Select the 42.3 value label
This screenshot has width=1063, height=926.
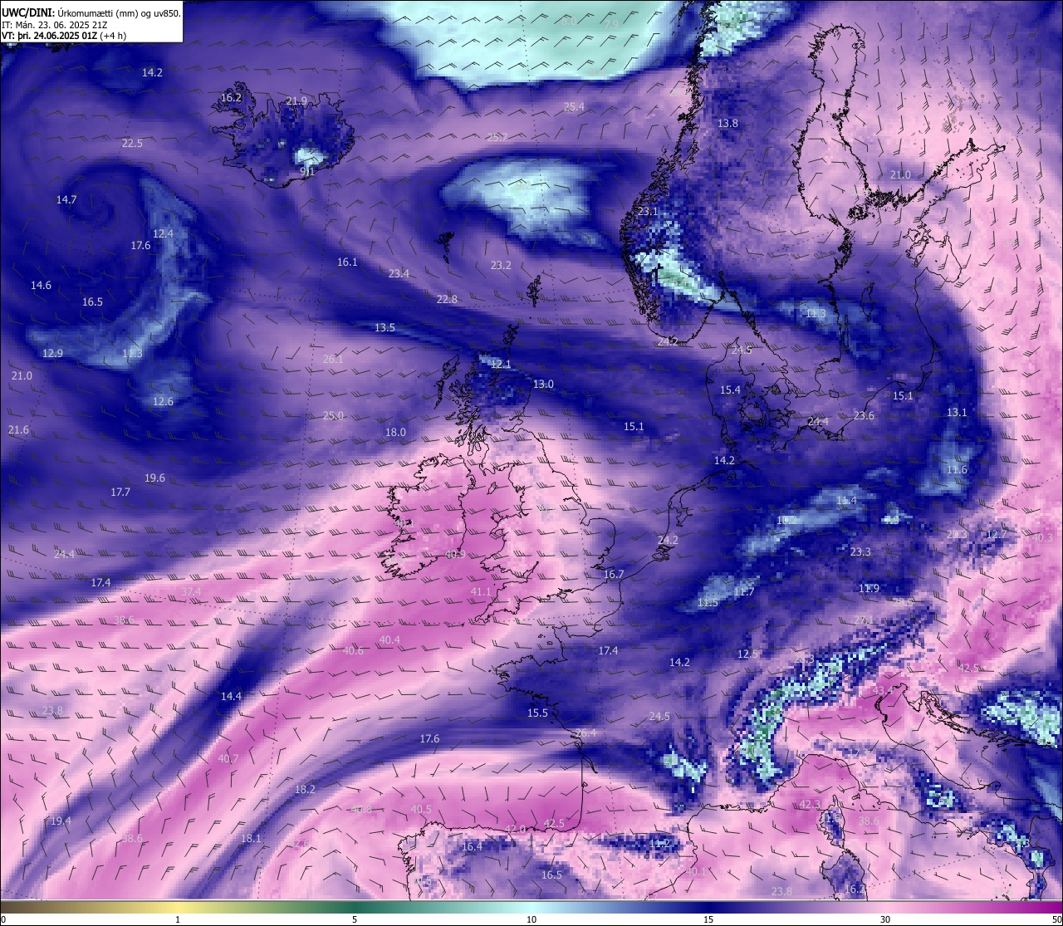810,805
